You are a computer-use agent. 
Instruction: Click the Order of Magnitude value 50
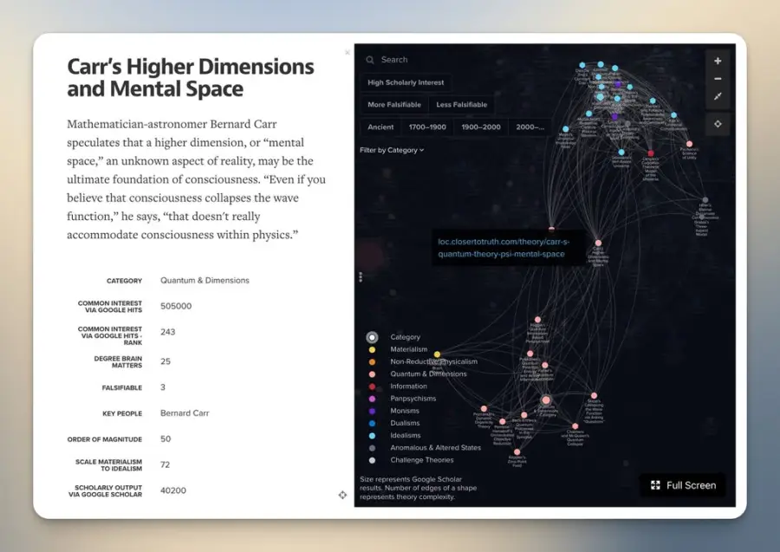click(166, 439)
